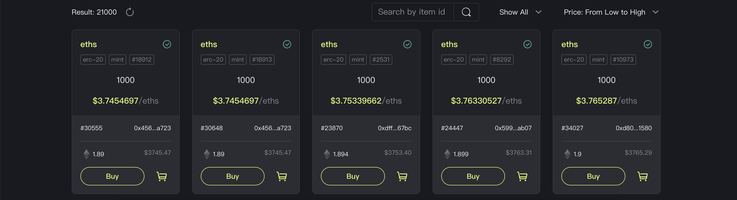This screenshot has height=200, width=737.
Task: Click verified checkmark on #10973 card
Action: point(648,44)
